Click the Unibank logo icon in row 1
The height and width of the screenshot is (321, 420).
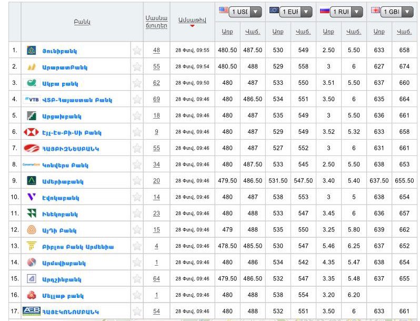32,51
